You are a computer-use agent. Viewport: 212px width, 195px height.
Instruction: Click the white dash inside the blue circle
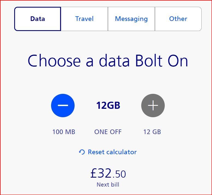click(x=63, y=105)
